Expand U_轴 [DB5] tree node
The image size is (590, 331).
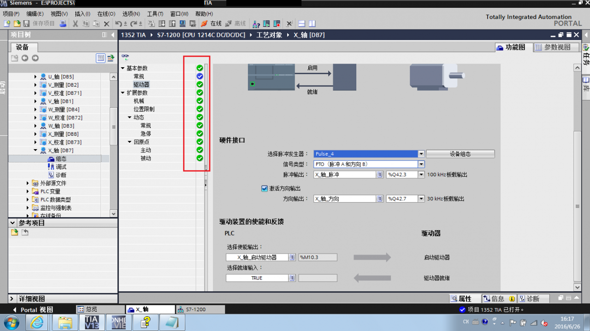pos(35,77)
